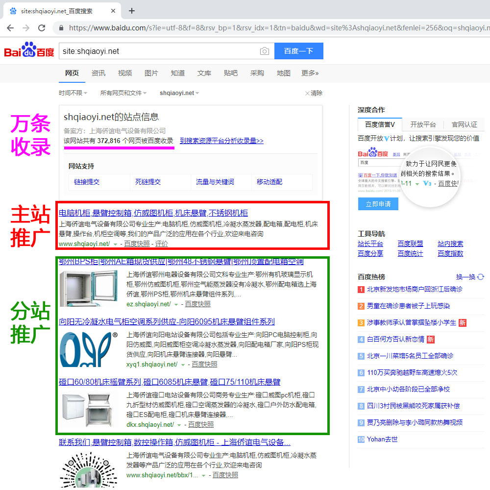
Task: Click the 死链提交 link
Action: 148,182
